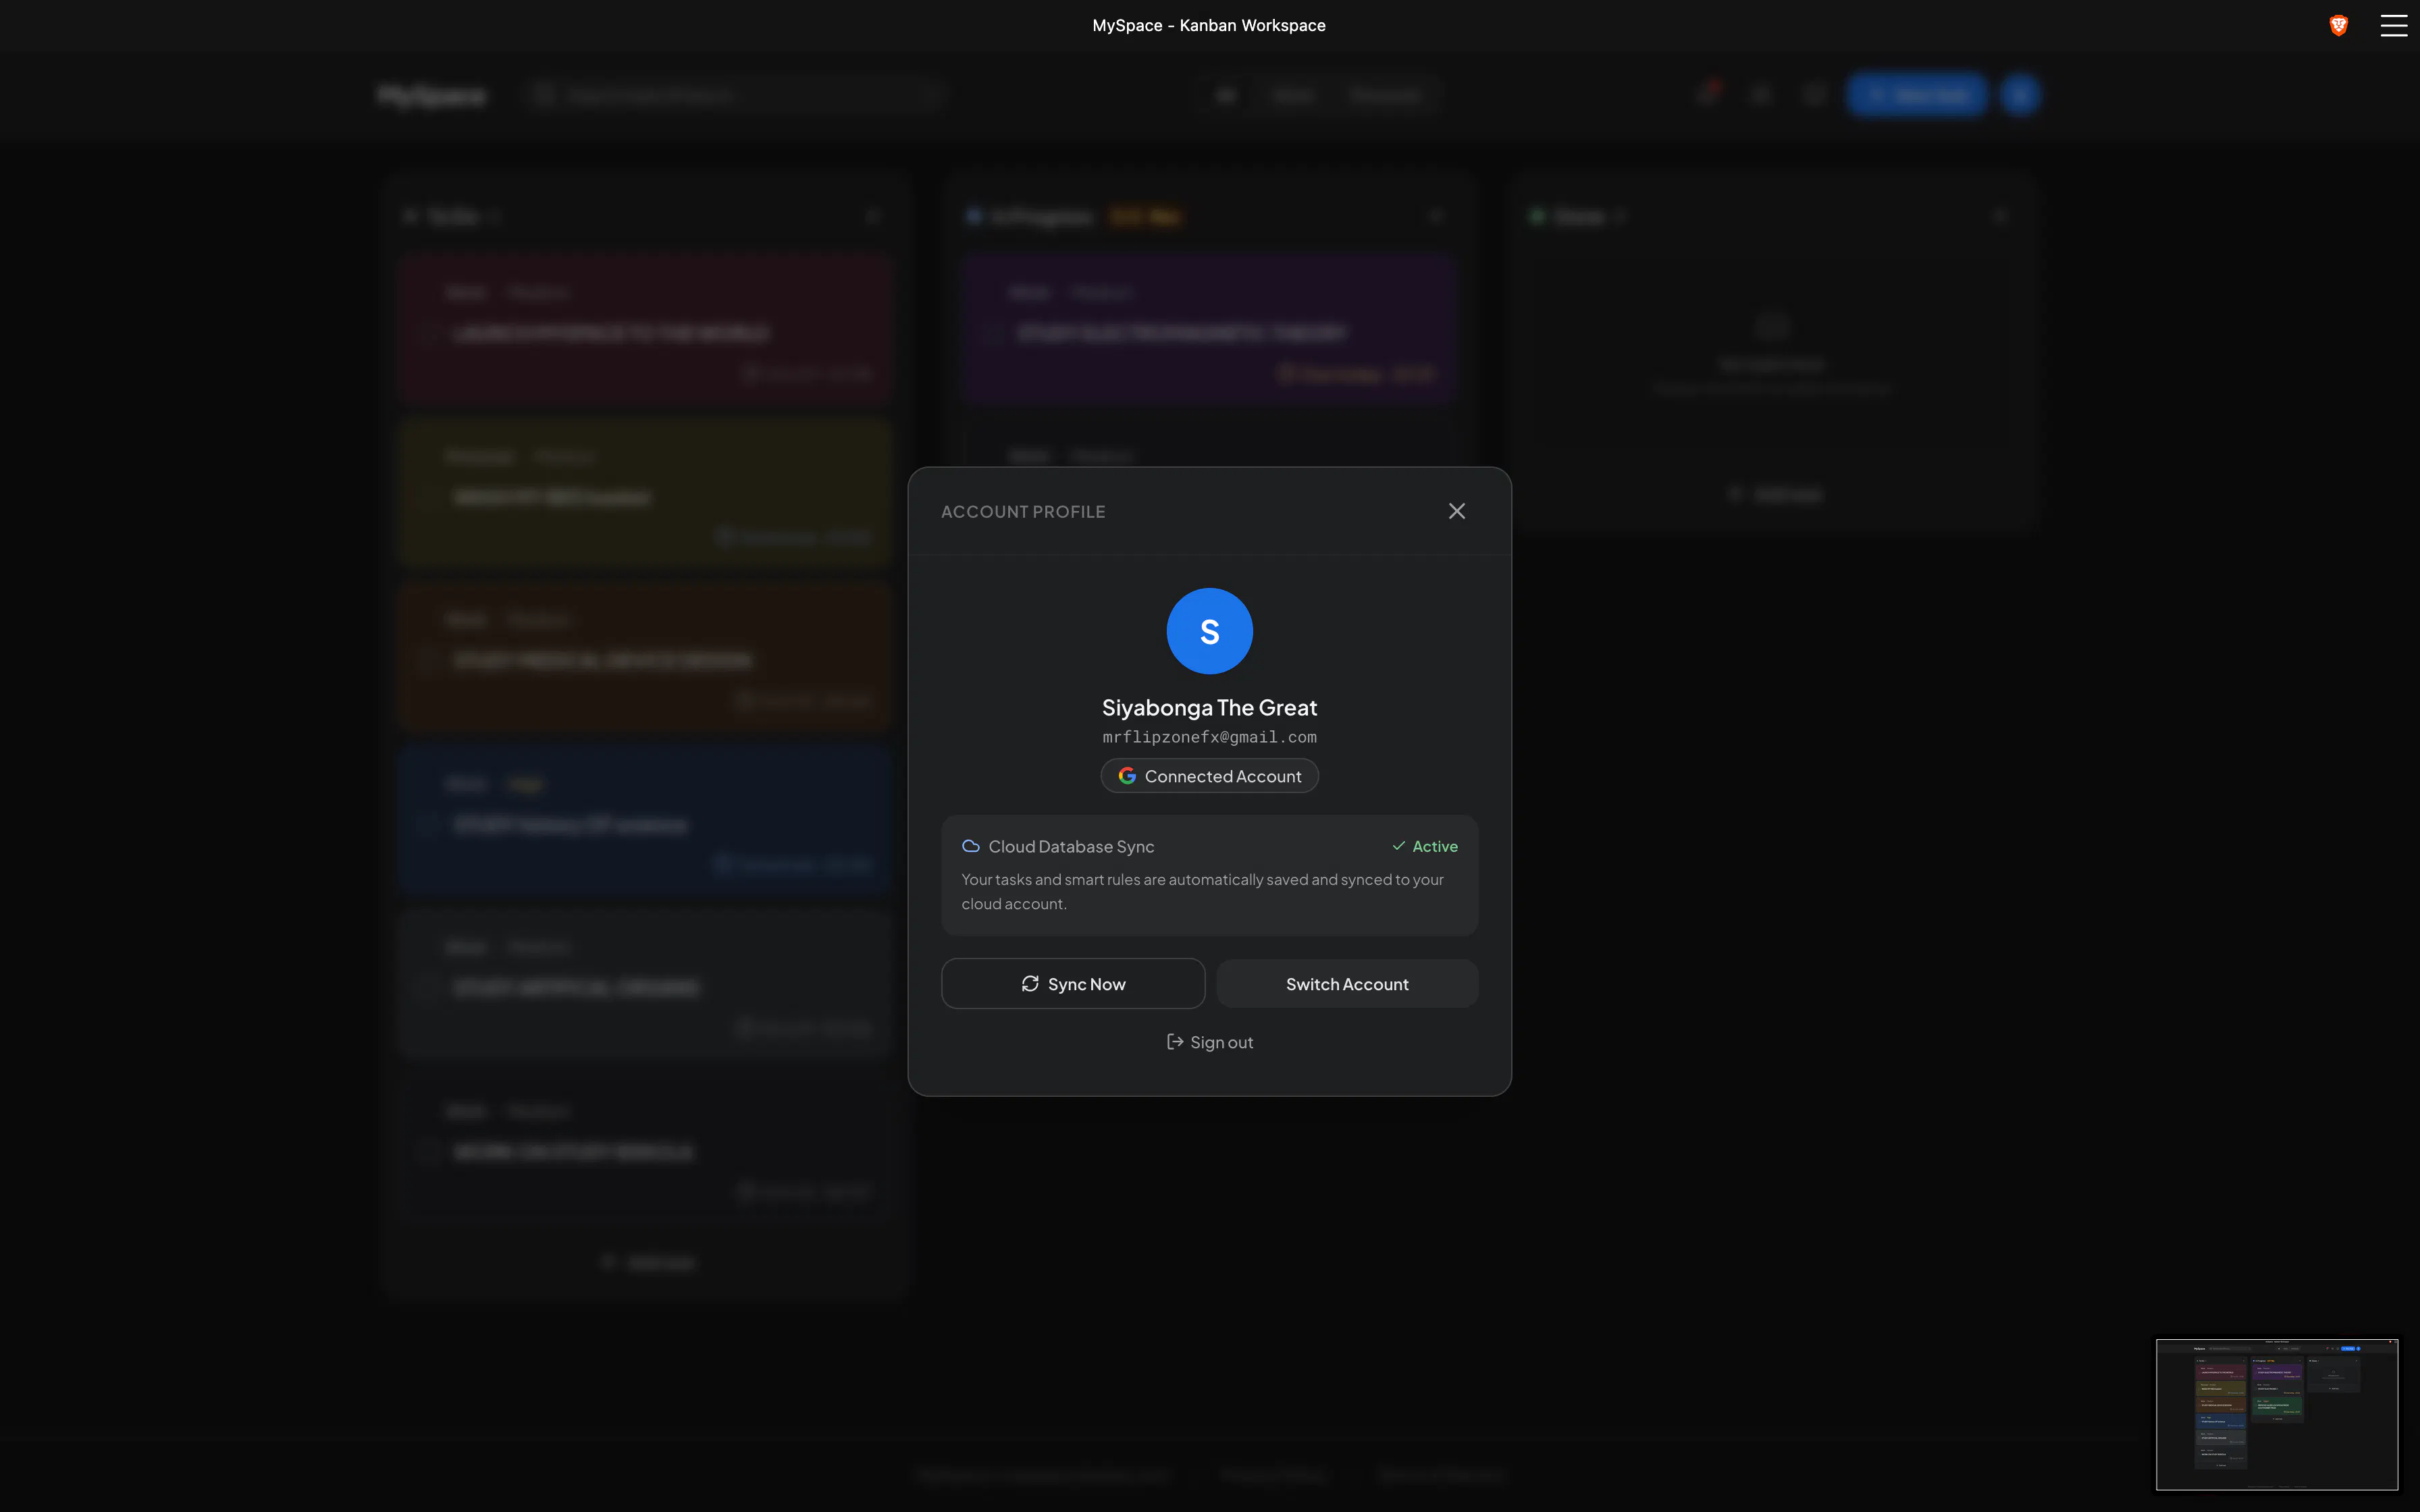Click the cloud icon beside Cloud Database Sync

click(x=970, y=846)
